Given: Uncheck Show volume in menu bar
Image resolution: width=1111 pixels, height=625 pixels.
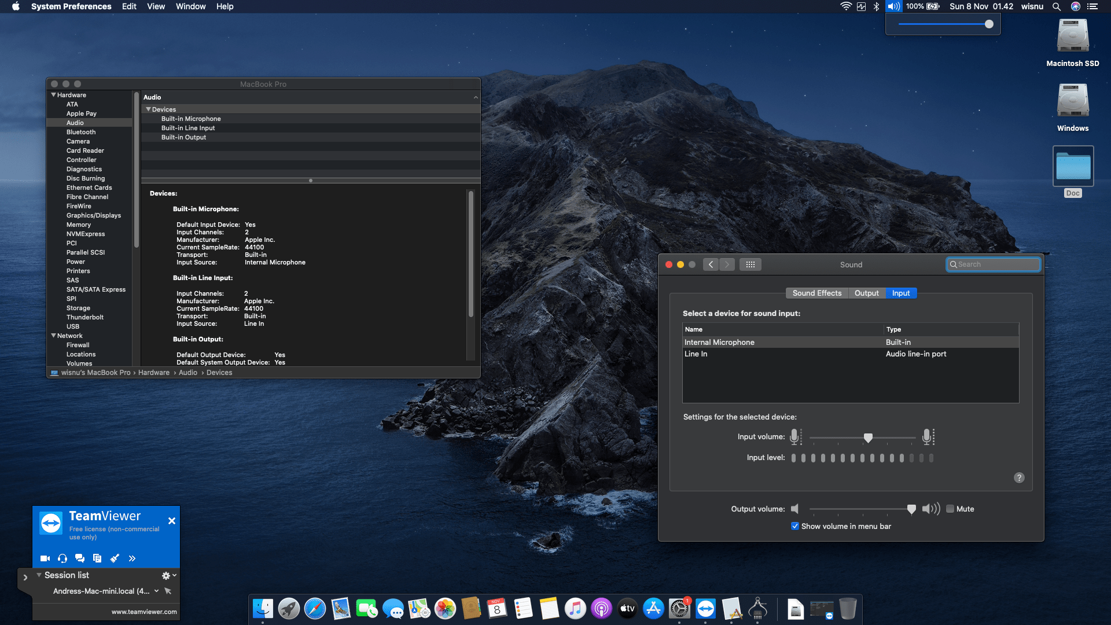Looking at the screenshot, I should tap(795, 525).
